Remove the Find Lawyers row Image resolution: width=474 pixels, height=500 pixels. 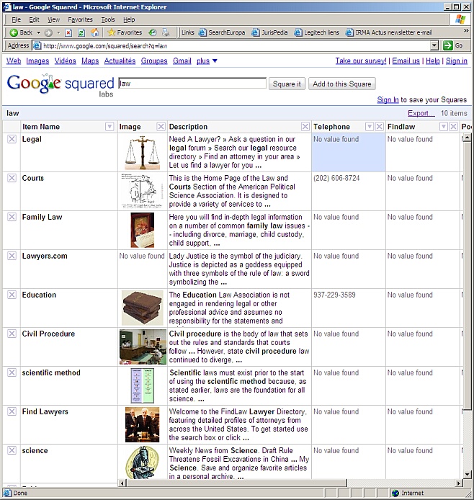tap(12, 411)
